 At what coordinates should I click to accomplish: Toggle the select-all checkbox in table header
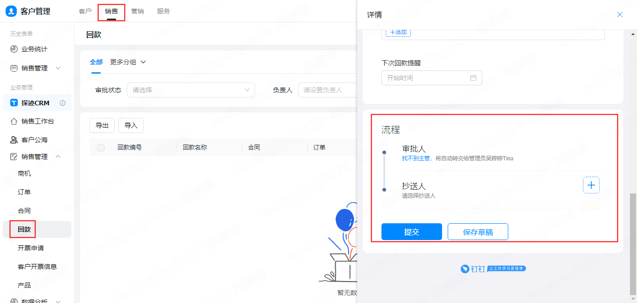(101, 148)
